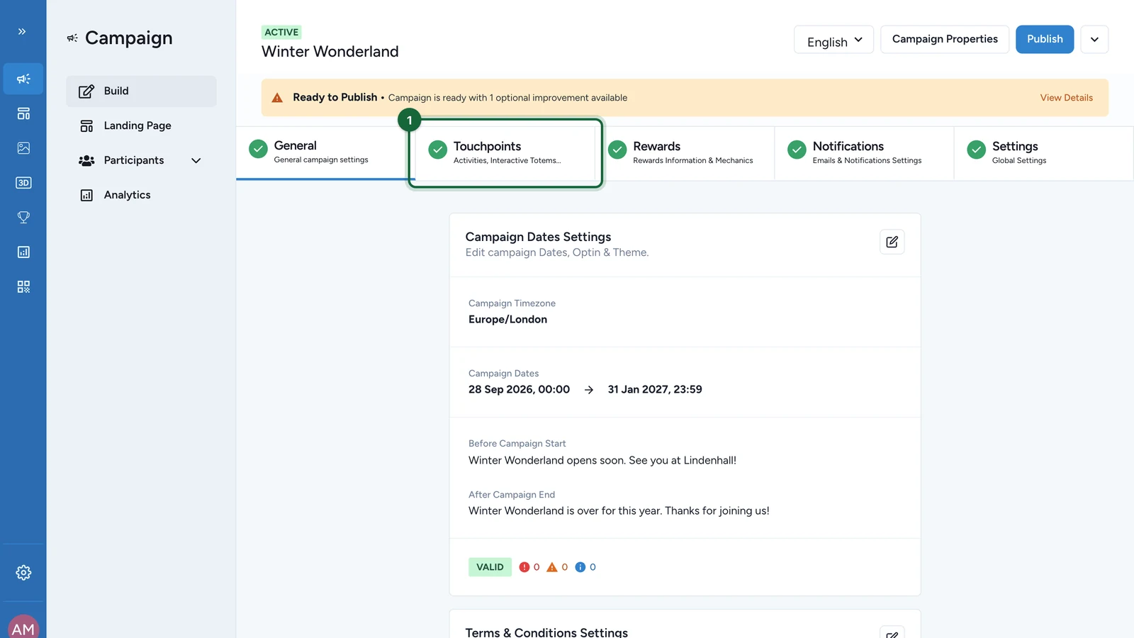Open the settings gear in the left rail

23,573
